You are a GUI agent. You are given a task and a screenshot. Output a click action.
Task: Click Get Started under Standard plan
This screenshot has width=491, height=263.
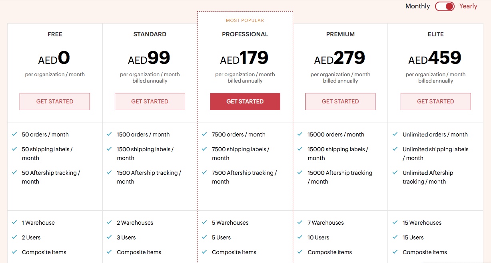(150, 101)
